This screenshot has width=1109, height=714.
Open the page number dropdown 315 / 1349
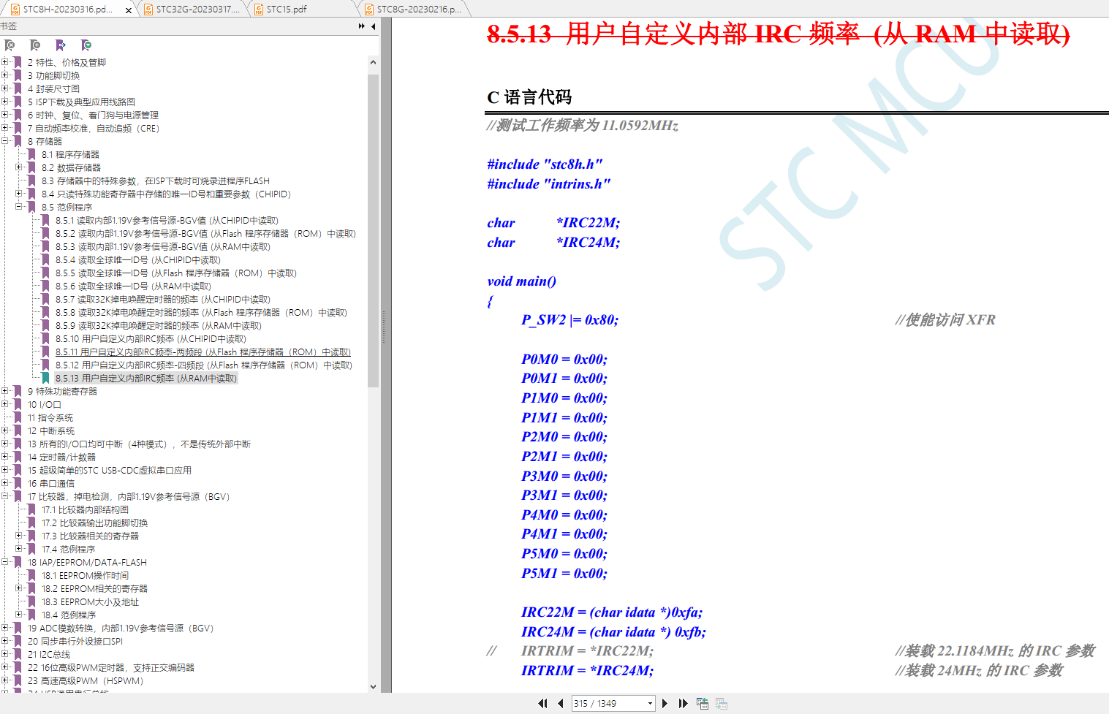point(650,704)
